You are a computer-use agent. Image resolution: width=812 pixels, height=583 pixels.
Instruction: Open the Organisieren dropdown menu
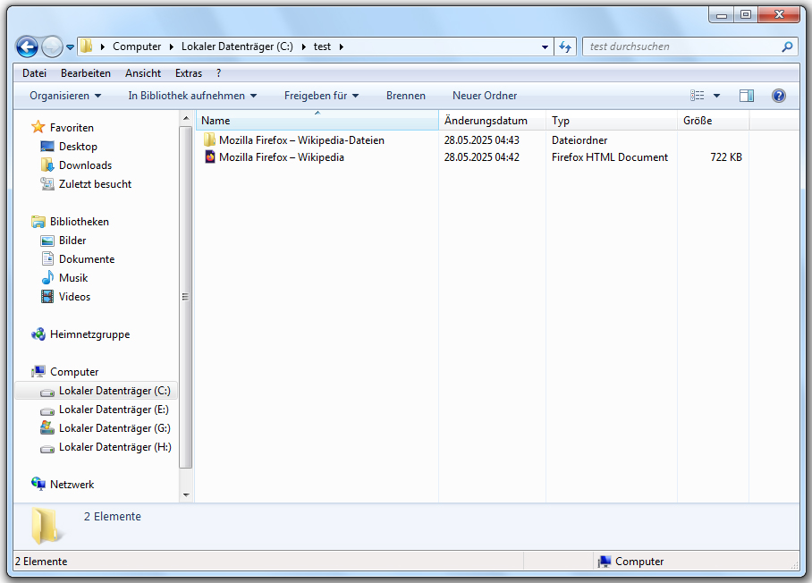pyautogui.click(x=65, y=96)
